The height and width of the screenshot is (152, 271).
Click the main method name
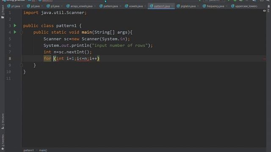pos(87,32)
